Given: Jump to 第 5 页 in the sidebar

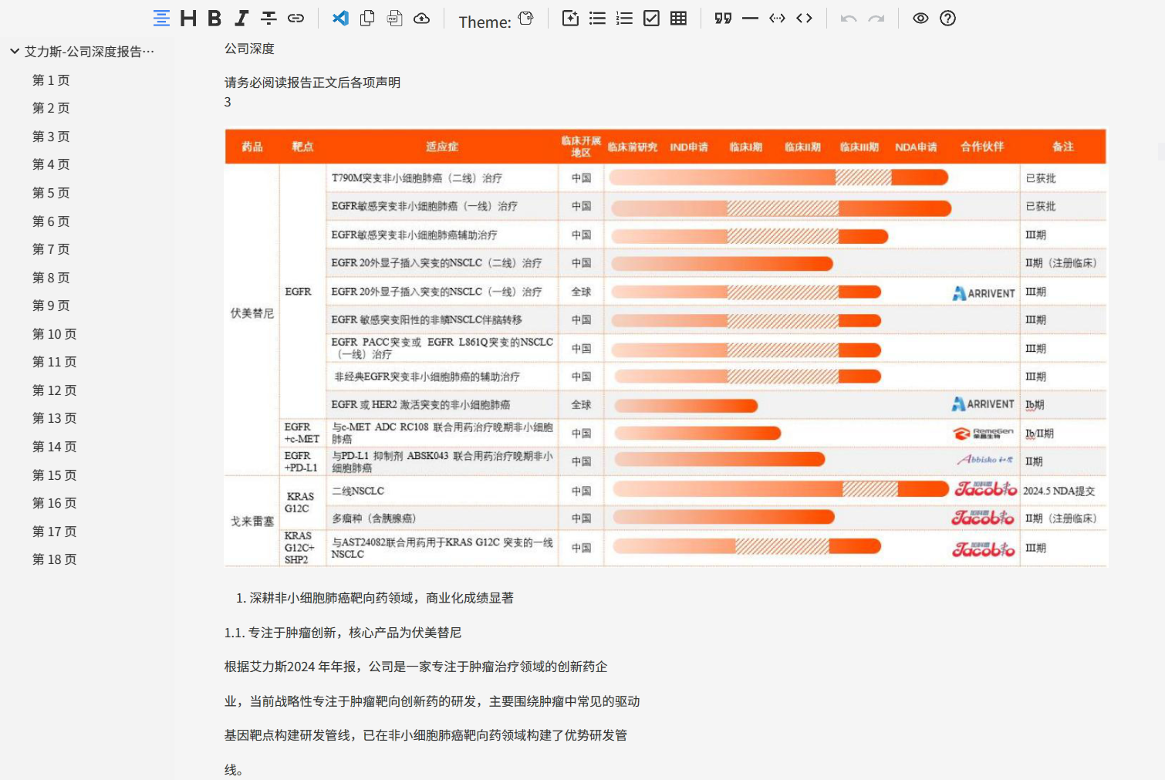Looking at the screenshot, I should click(51, 193).
